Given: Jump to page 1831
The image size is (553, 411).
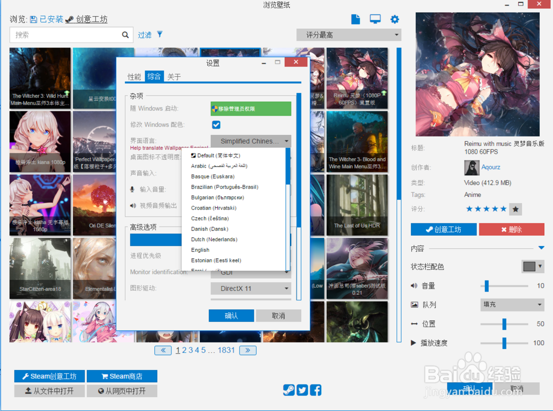Looking at the screenshot, I should 226,350.
